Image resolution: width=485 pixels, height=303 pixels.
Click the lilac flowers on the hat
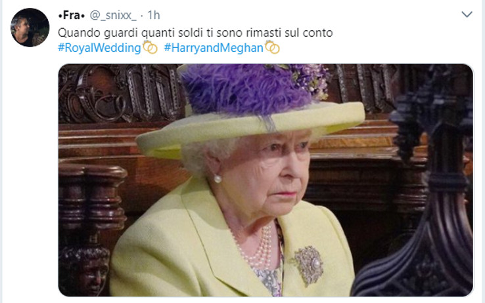(310, 79)
